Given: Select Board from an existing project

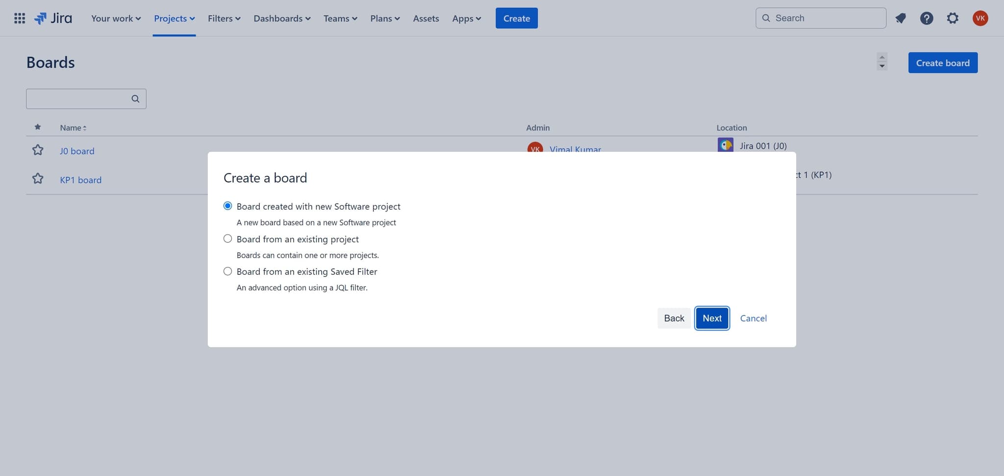Looking at the screenshot, I should point(227,239).
